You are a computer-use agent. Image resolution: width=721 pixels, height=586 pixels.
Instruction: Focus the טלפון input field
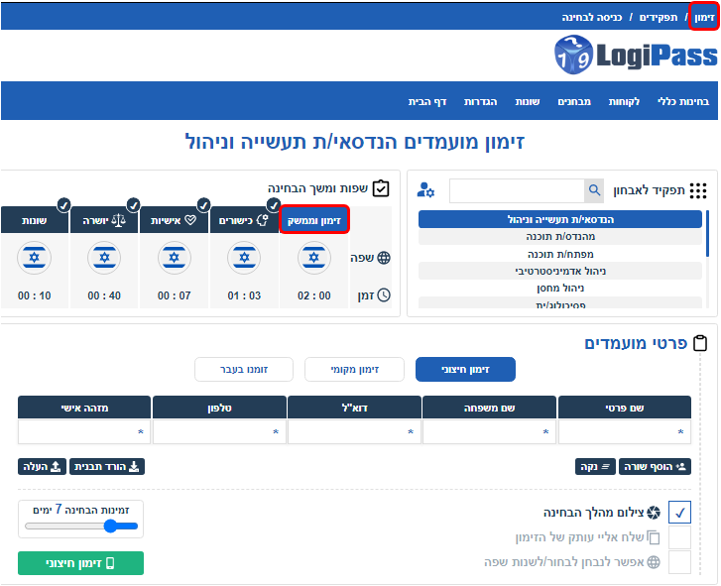pos(219,432)
